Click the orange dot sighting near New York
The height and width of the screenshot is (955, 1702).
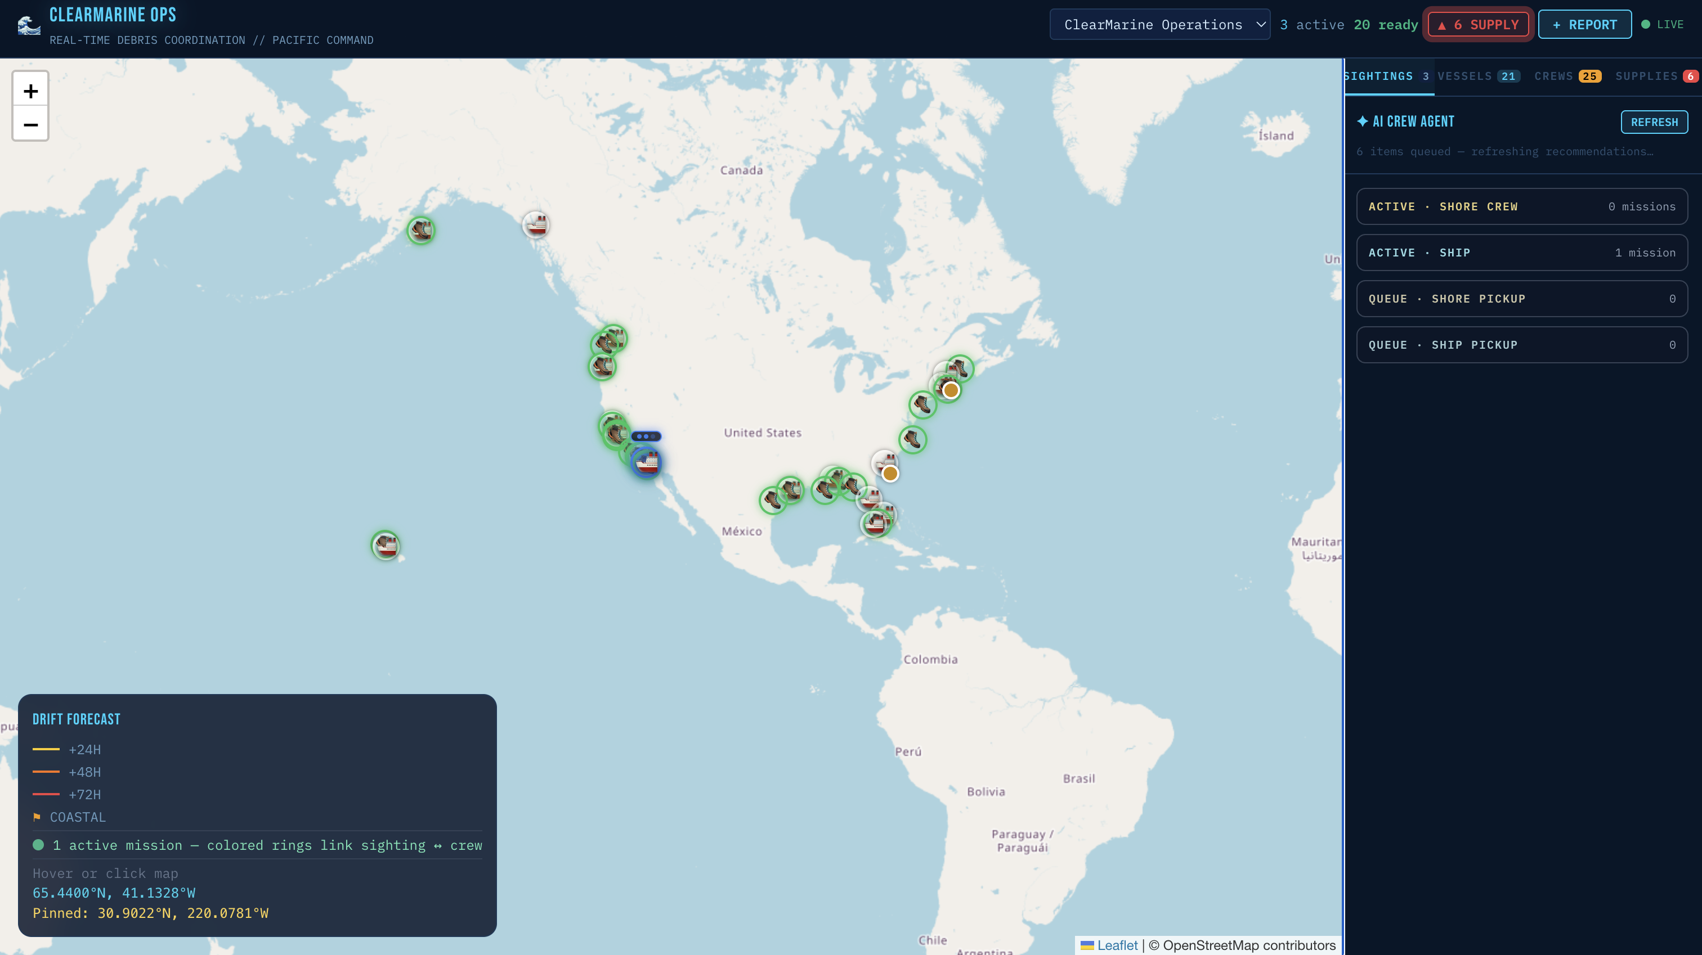coord(951,390)
